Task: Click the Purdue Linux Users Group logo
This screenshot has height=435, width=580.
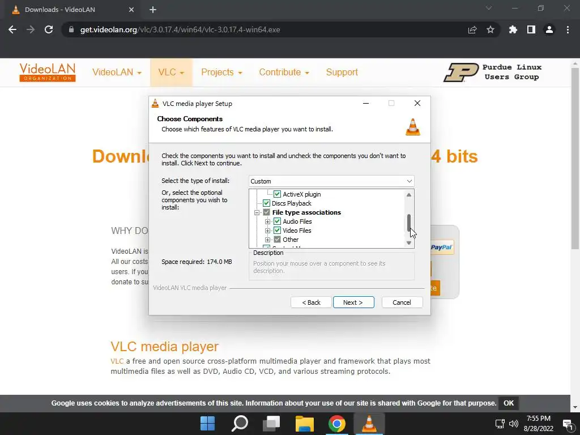Action: (493, 72)
